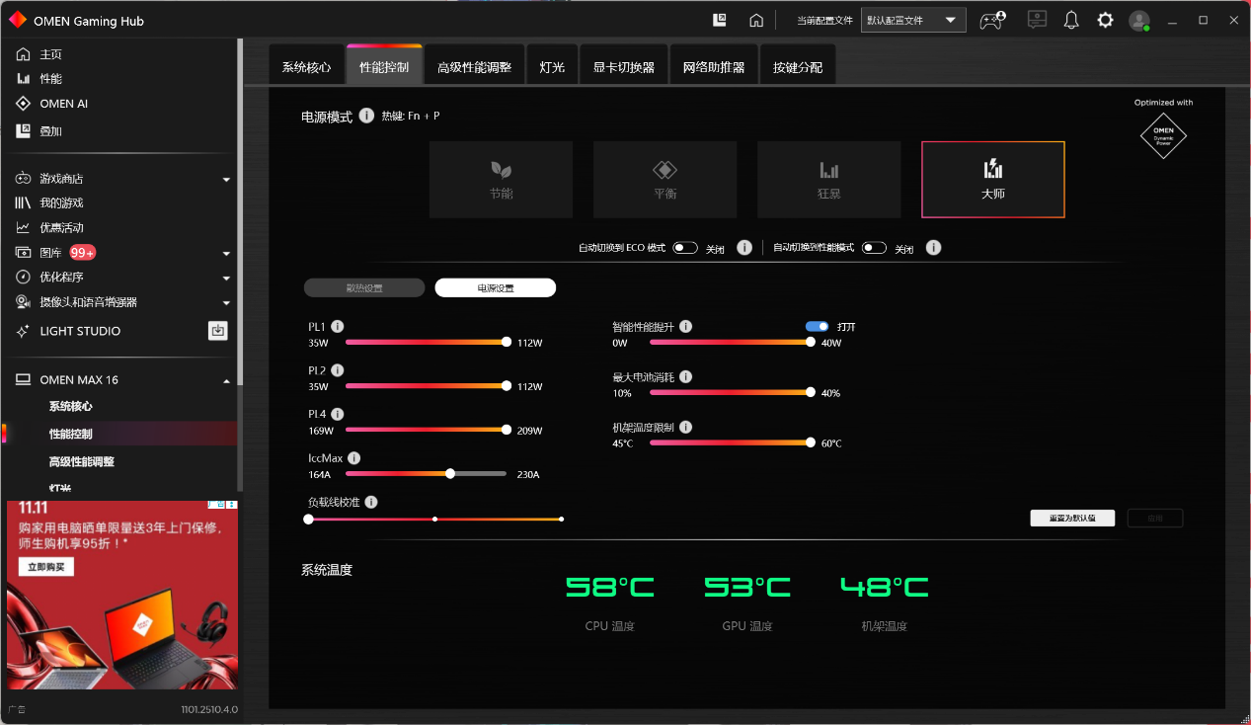Switch to the 灯光 tab
This screenshot has width=1251, height=725.
point(552,67)
